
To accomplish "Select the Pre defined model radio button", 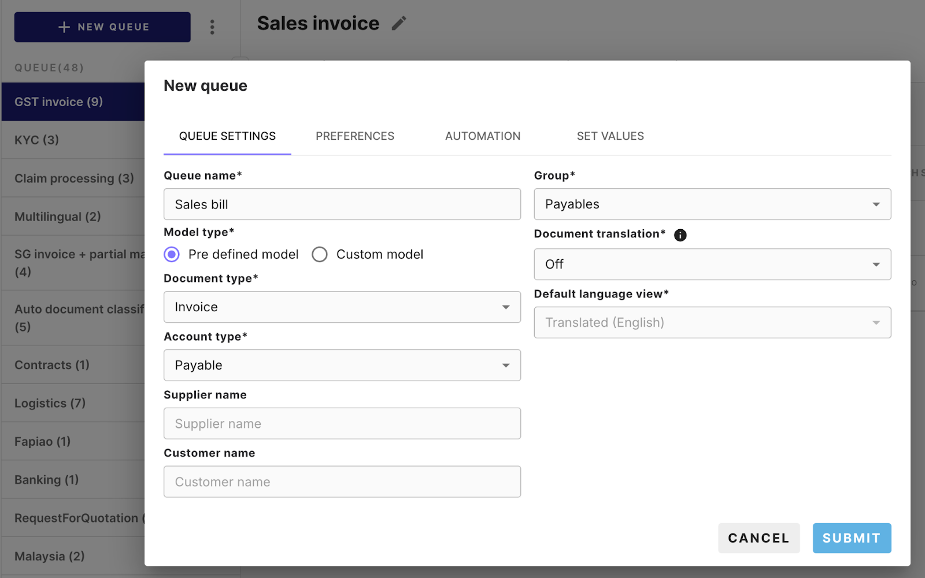I will click(x=172, y=255).
